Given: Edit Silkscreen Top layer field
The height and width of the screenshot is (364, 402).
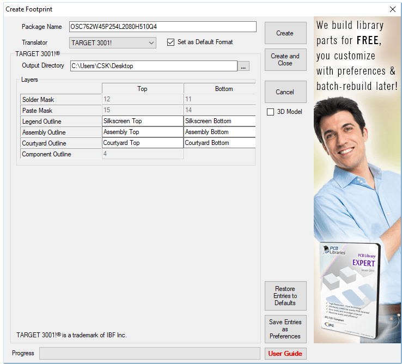Looking at the screenshot, I should (143, 121).
